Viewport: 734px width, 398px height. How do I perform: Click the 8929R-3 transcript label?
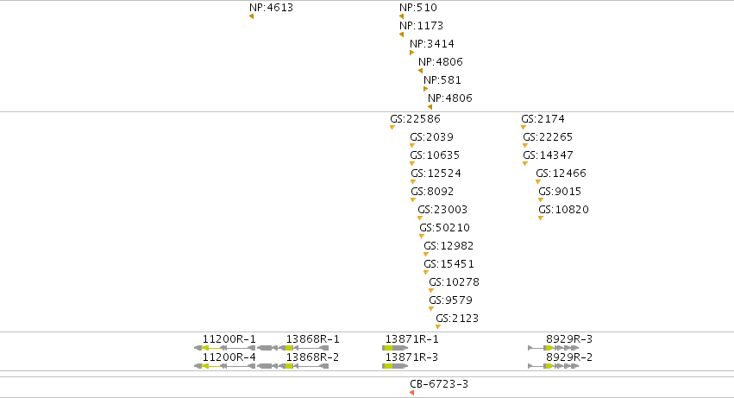[x=569, y=339]
